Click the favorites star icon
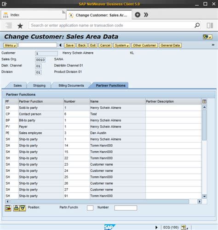This screenshot has height=230, width=218. 20,26
